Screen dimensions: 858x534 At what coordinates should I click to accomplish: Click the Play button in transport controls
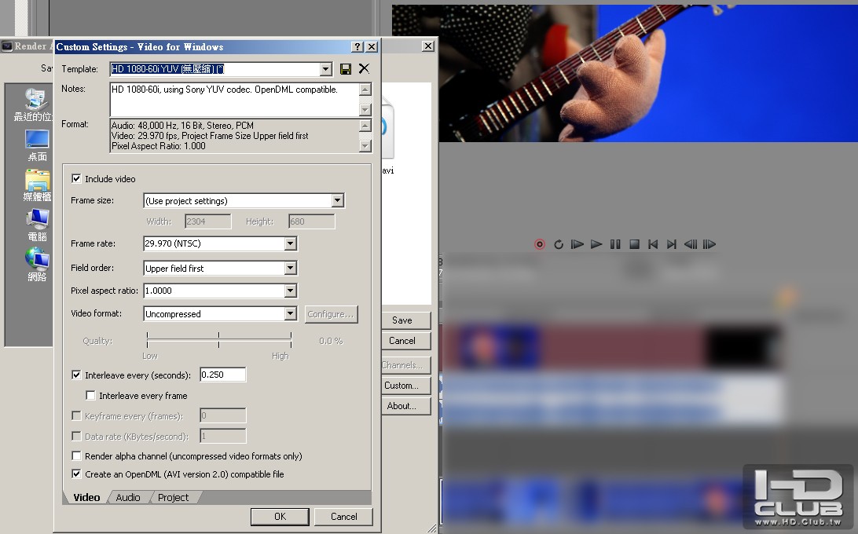coord(596,244)
